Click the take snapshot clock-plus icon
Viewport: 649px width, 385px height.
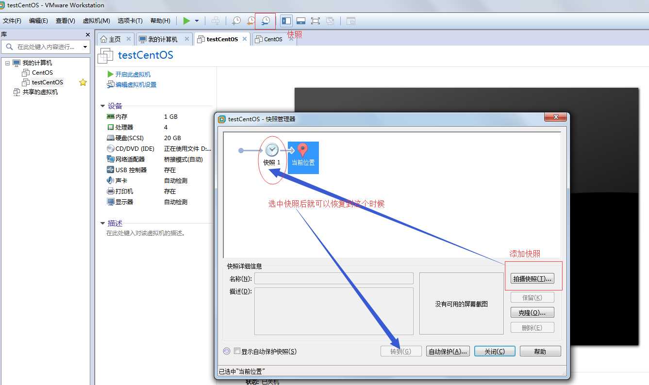pyautogui.click(x=236, y=21)
